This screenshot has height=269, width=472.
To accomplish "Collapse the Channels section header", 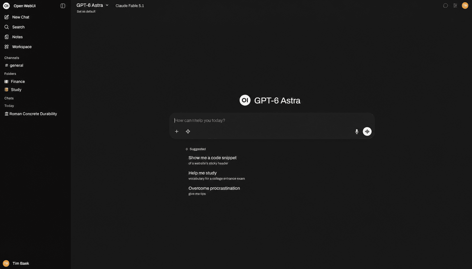I will pyautogui.click(x=12, y=58).
